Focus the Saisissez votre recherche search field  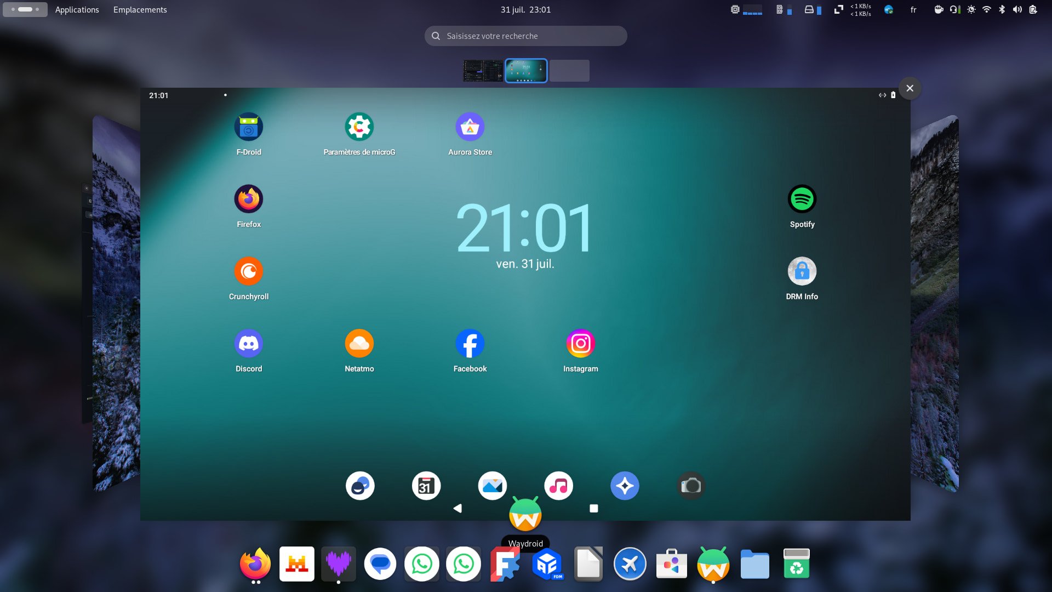[526, 36]
